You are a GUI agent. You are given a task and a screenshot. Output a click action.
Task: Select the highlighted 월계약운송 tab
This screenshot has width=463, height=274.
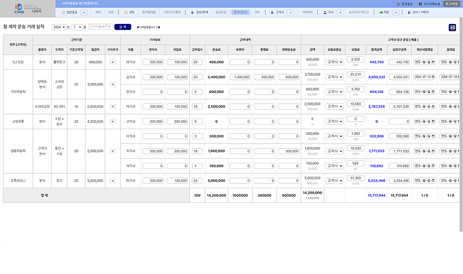240,12
